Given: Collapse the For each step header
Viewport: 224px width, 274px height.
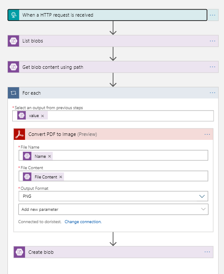Looking at the screenshot, I should click(113, 93).
